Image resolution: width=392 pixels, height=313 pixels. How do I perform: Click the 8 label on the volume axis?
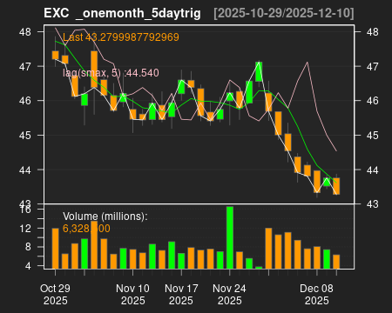coord(28,247)
